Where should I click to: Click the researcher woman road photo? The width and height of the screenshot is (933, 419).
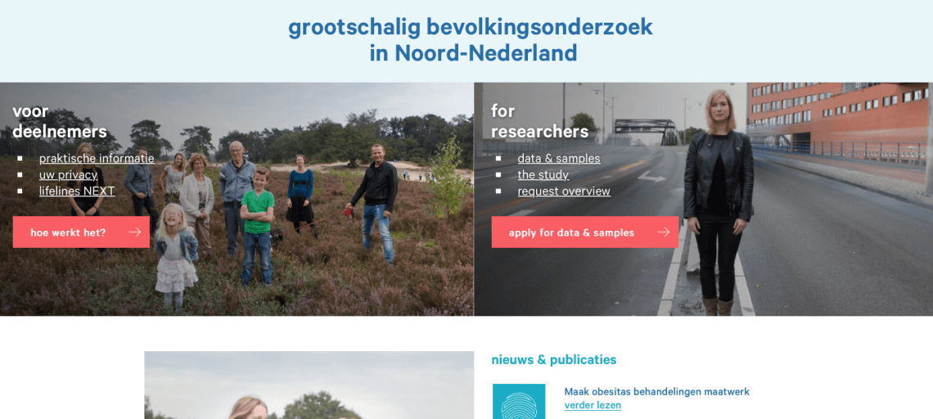click(703, 200)
